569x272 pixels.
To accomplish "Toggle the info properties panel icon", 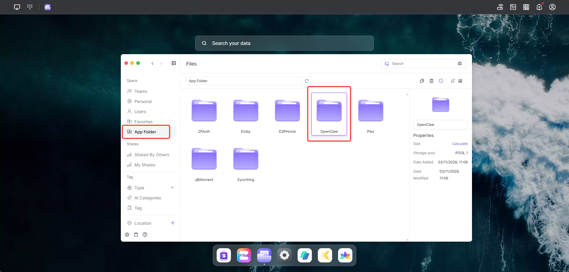I will click(x=441, y=81).
